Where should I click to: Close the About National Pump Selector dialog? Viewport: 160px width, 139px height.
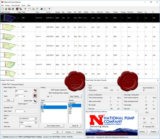136,112
